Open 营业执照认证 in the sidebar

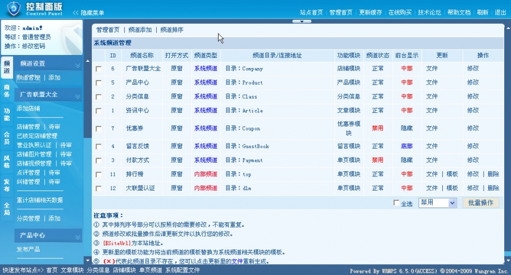point(34,145)
